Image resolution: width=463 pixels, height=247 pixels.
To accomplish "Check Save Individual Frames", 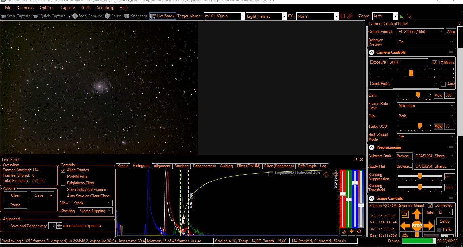I will [x=63, y=190].
